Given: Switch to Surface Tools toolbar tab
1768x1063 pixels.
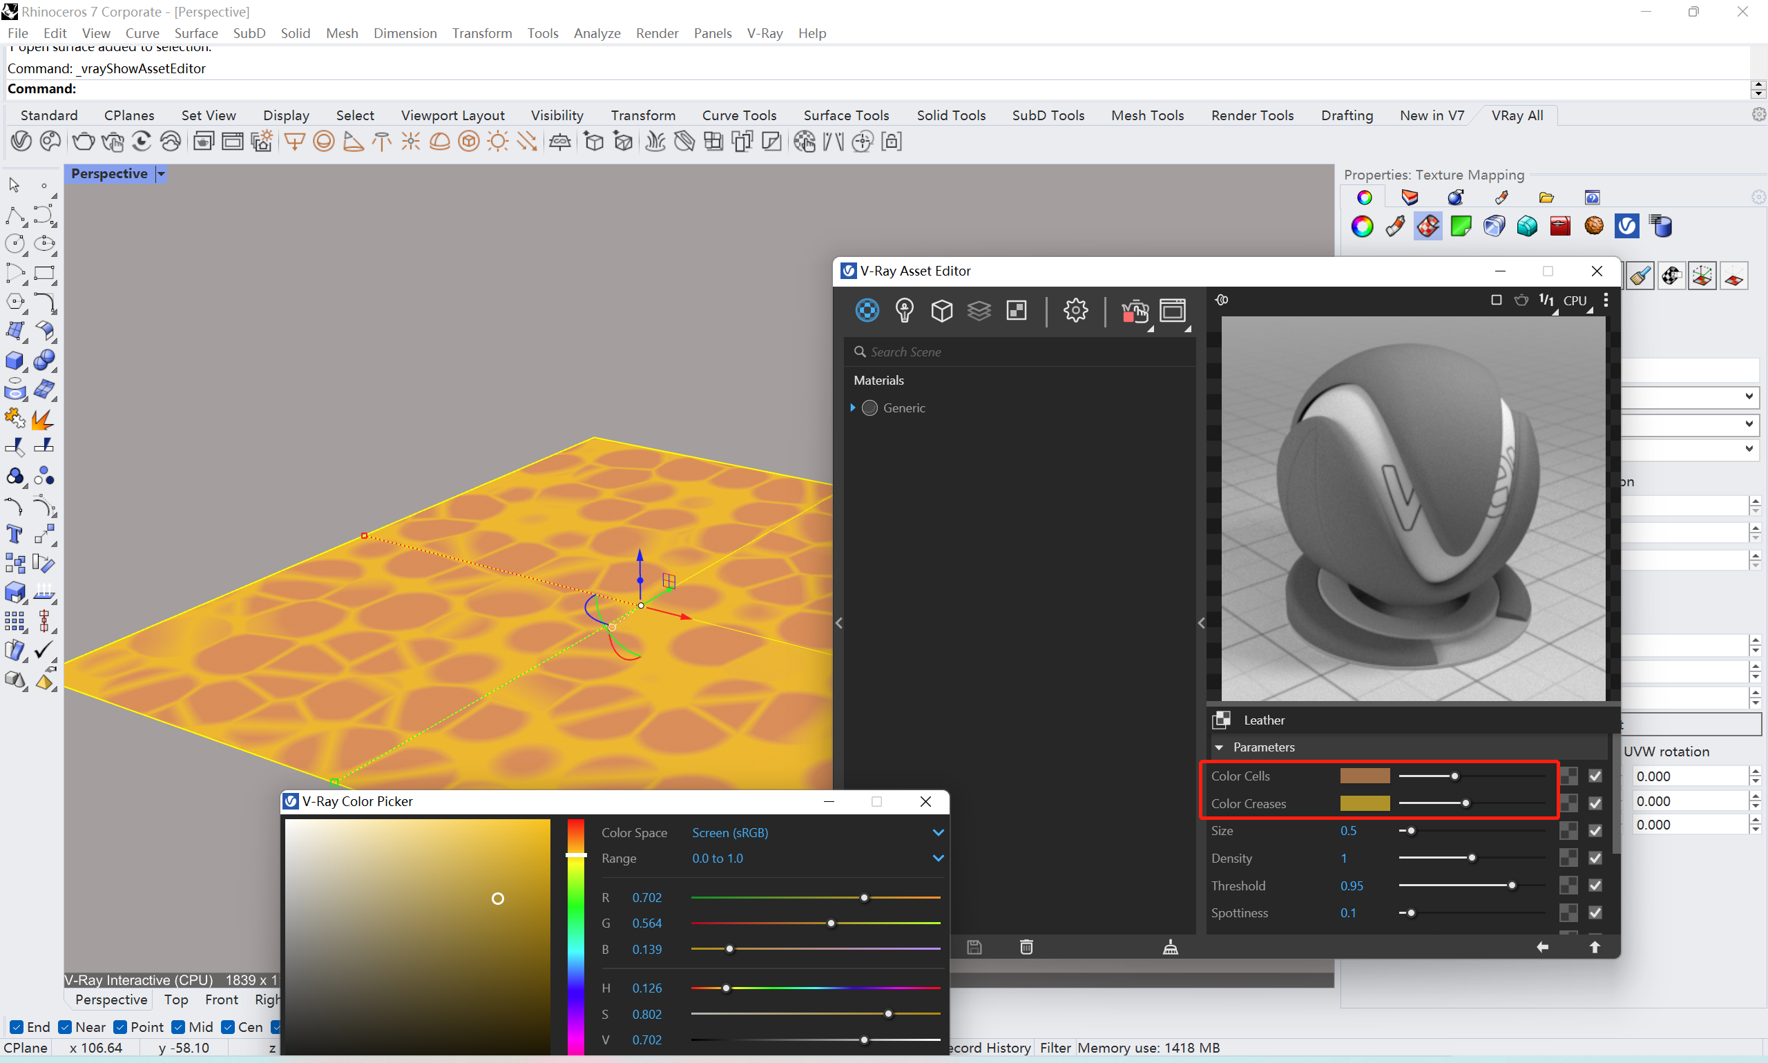Looking at the screenshot, I should (x=846, y=115).
